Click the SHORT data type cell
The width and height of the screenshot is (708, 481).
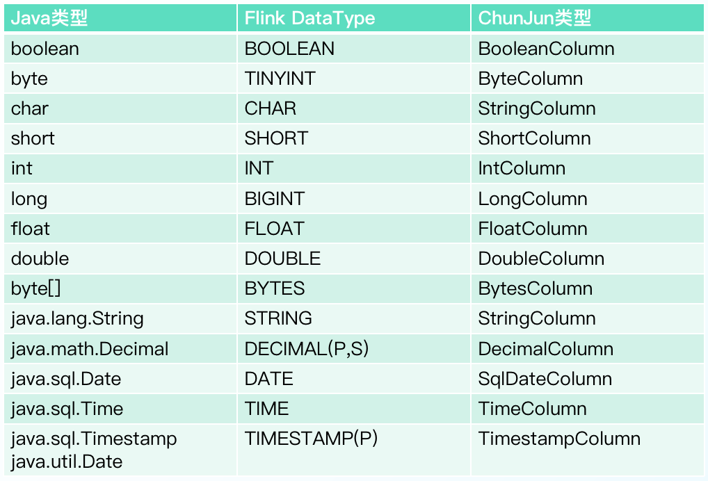point(276,139)
